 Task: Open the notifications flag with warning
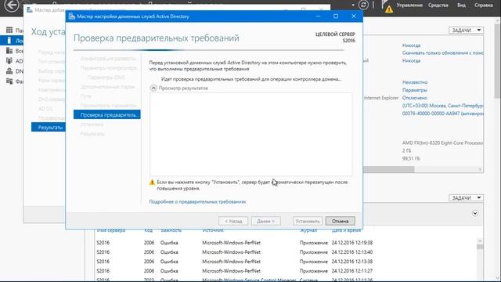(x=387, y=6)
